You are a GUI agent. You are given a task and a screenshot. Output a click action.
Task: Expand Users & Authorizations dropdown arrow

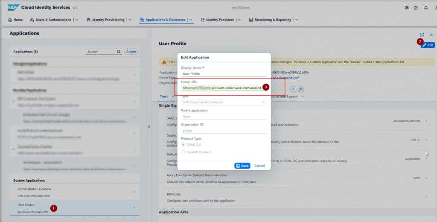[77, 20]
